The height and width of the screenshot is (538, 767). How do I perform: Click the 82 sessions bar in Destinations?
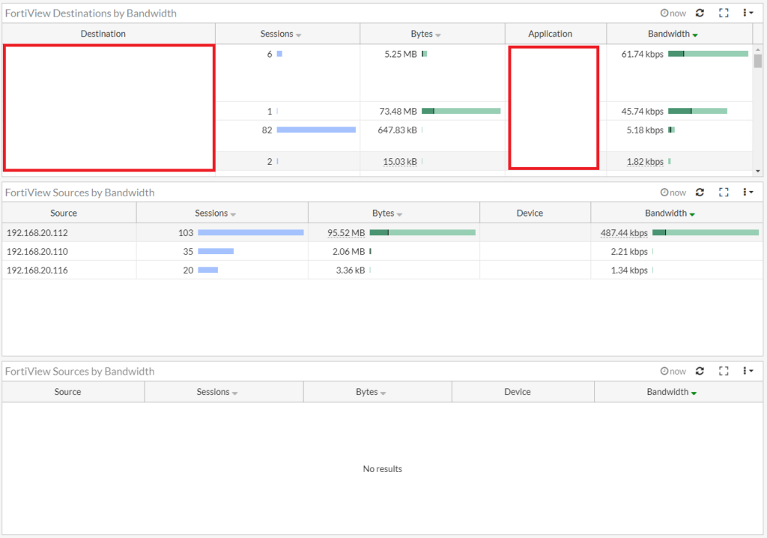pyautogui.click(x=316, y=130)
